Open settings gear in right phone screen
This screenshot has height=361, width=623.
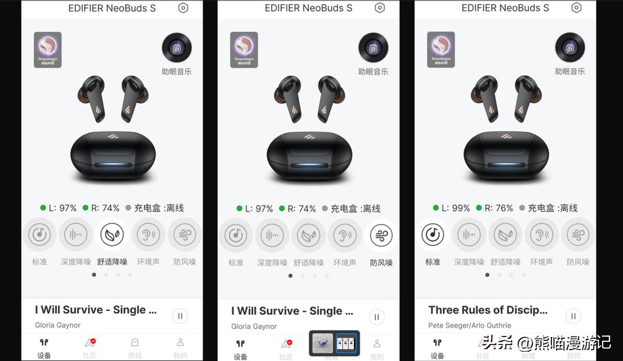[x=576, y=8]
